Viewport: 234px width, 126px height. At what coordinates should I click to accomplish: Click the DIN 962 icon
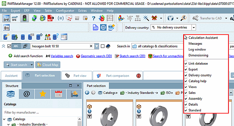click(77, 18)
